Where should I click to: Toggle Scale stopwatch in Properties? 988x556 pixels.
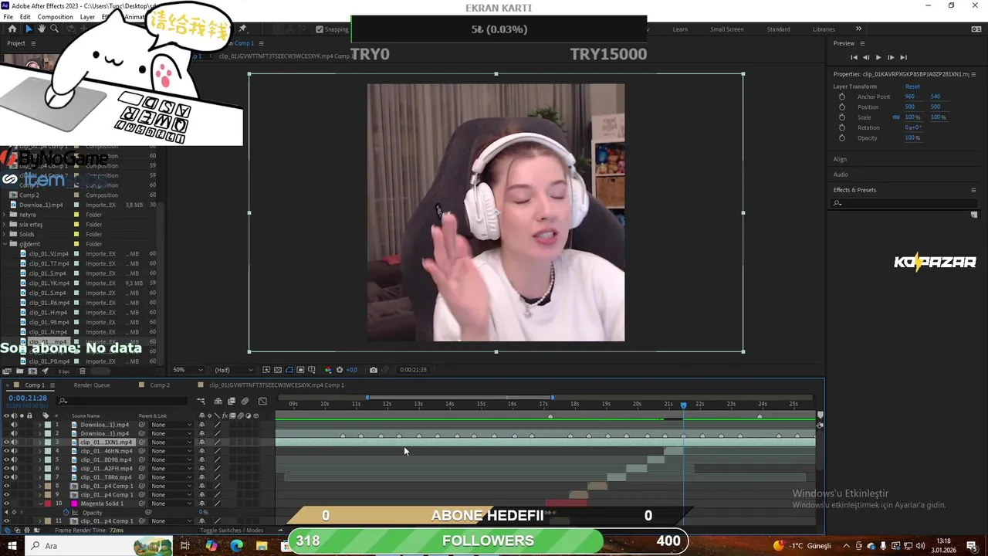coord(842,117)
